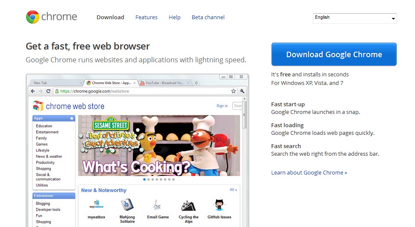Go to the Help page
The height and width of the screenshot is (227, 415).
point(175,17)
